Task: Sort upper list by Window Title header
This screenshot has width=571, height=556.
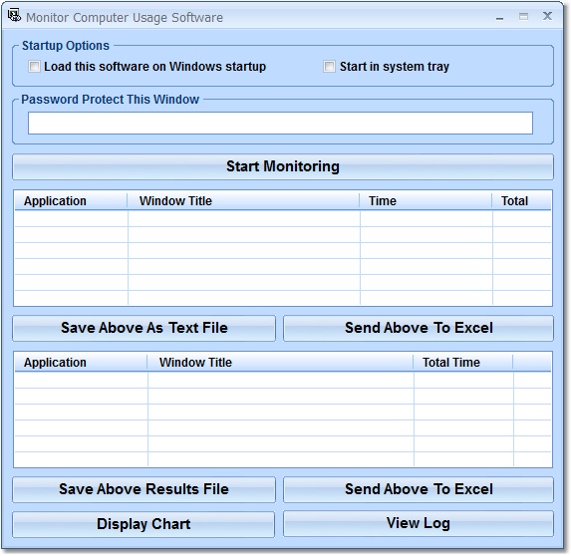Action: [243, 201]
